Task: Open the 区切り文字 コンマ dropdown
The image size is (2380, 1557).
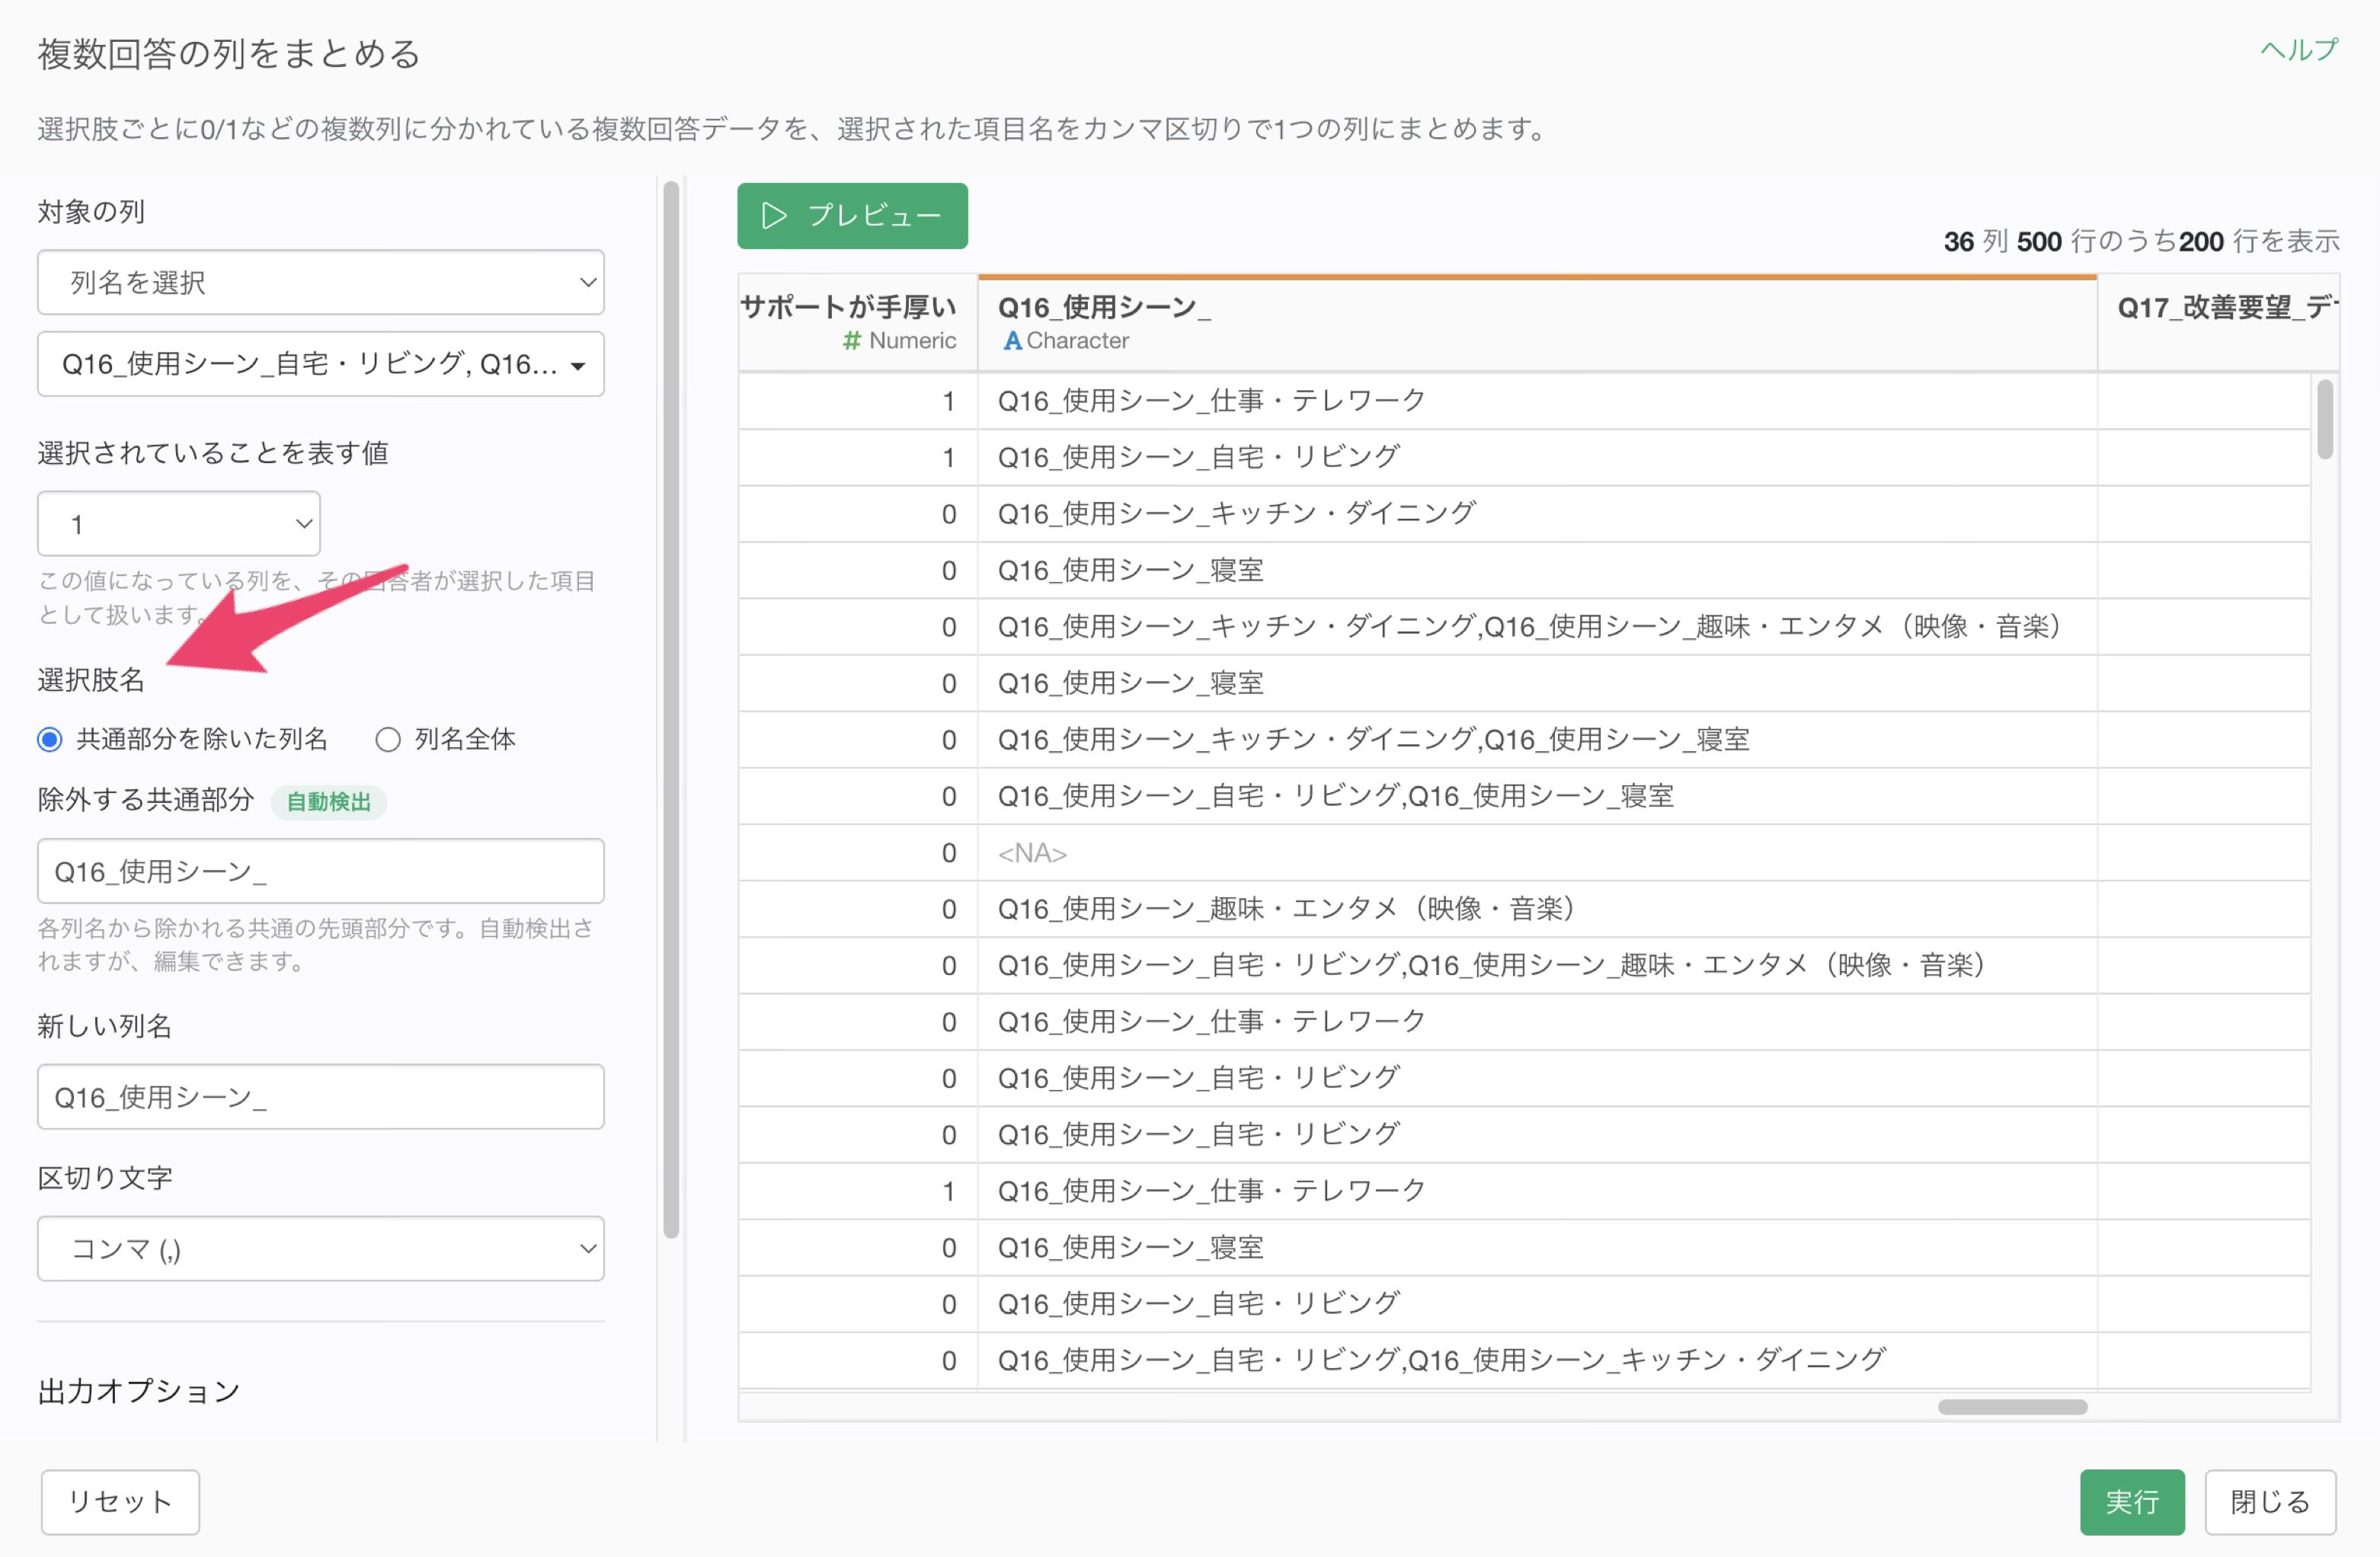Action: point(321,1248)
